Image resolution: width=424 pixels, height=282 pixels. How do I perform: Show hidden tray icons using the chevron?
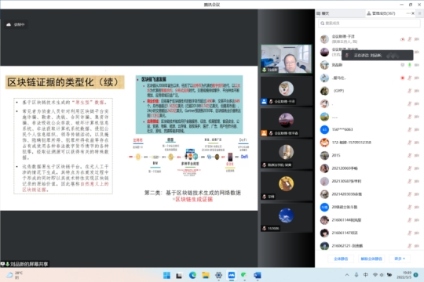coord(347,275)
